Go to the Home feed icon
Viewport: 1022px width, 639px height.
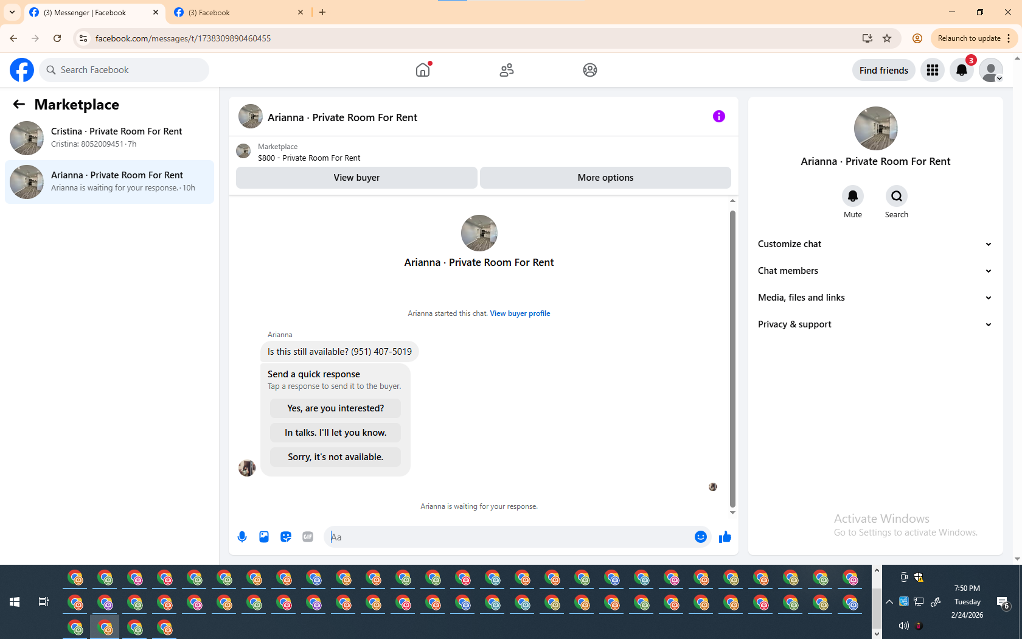click(423, 70)
